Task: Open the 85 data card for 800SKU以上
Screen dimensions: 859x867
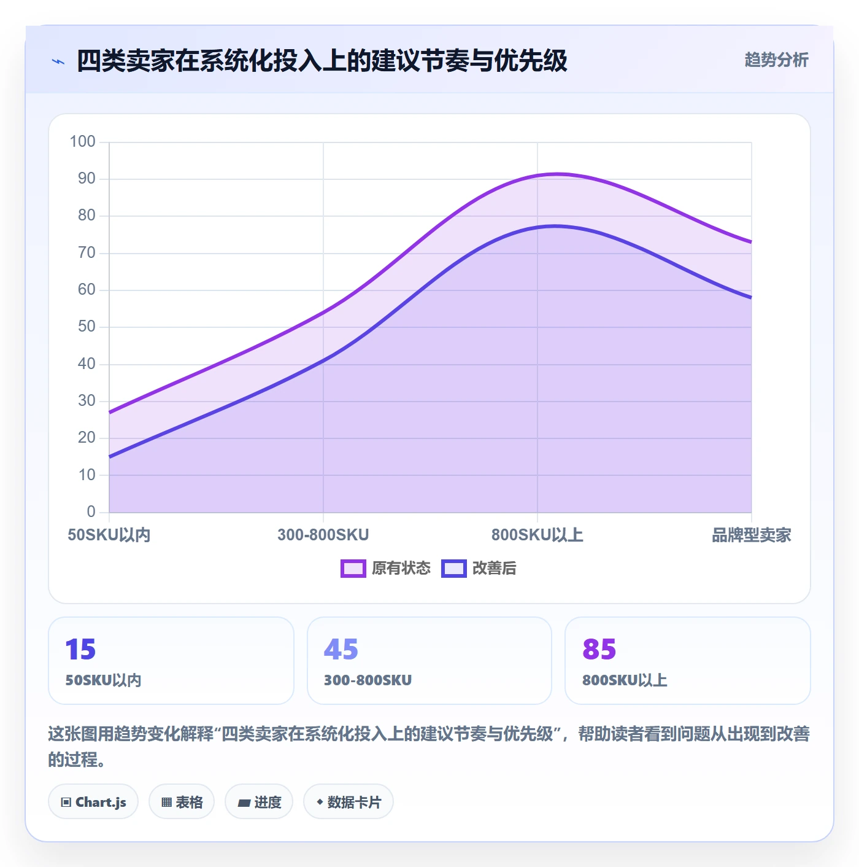Action: tap(688, 661)
